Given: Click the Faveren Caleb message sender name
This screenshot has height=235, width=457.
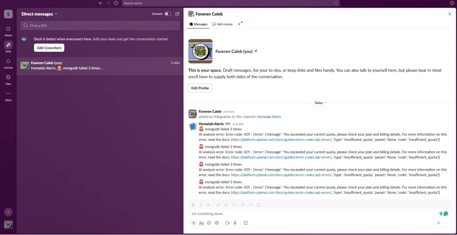Looking at the screenshot, I should click(210, 111).
